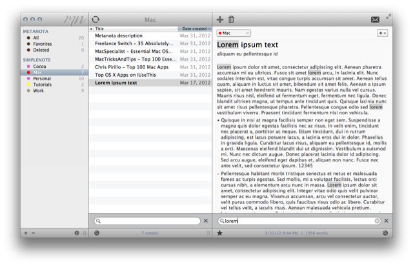Screen dimensions: 413x266
Task: Click the Lorem ipsum text note title
Action: coord(247,45)
